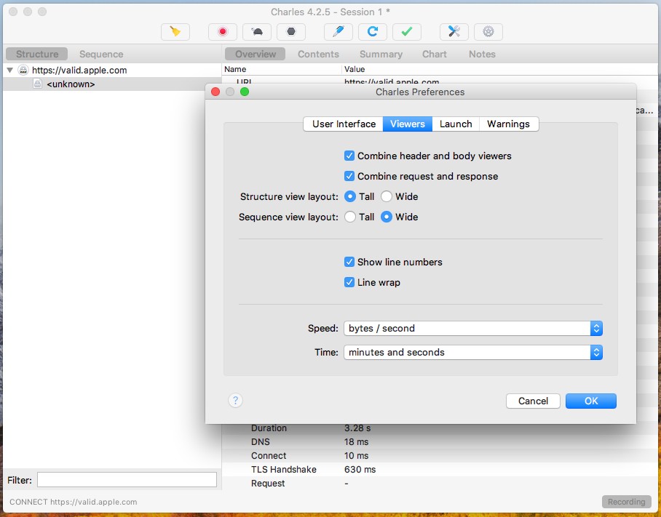Click the Name column header
This screenshot has width=661, height=517.
click(x=281, y=69)
